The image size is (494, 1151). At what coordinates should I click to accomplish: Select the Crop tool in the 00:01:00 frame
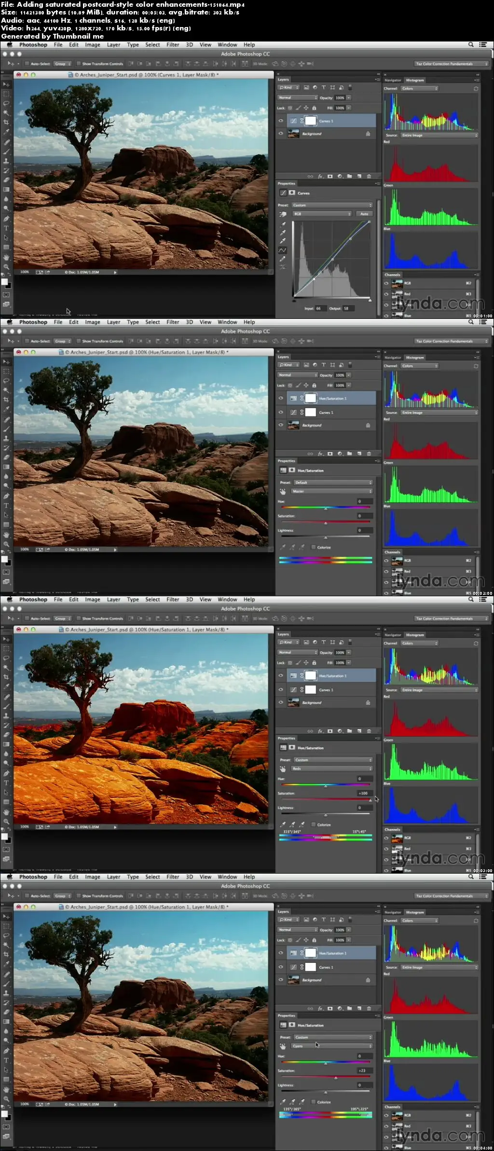coord(6,122)
